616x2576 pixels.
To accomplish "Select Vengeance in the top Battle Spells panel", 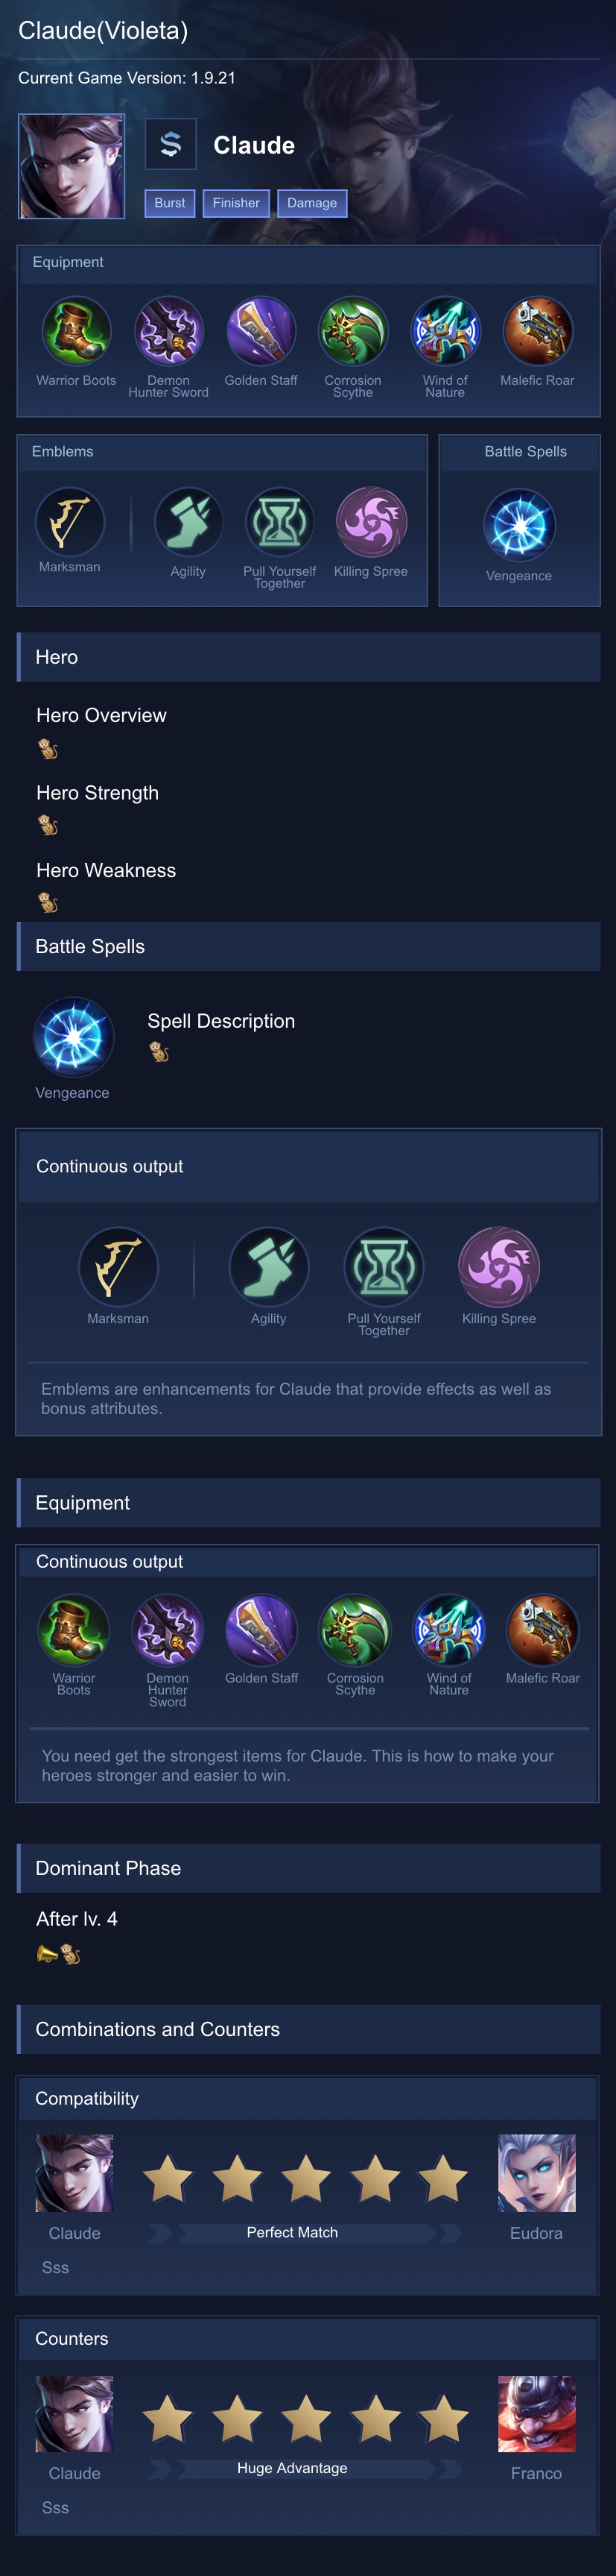I will (519, 525).
